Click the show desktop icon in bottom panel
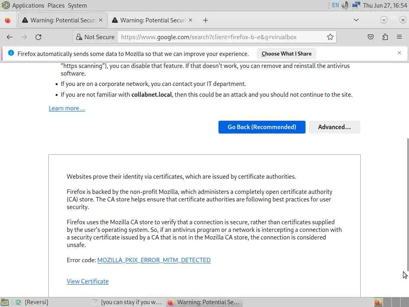The width and height of the screenshot is (409, 307). pyautogui.click(x=5, y=302)
